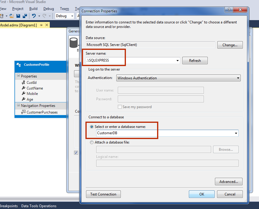Viewport: 259px width, 209px height.
Task: Open the Data Tools Operations tab
Action: pos(39,206)
